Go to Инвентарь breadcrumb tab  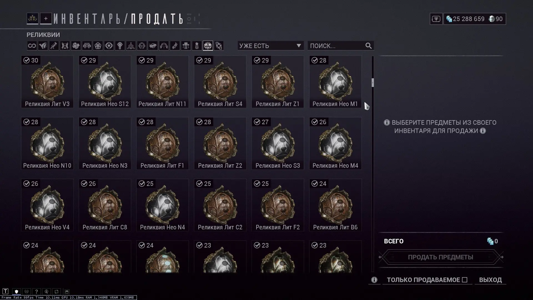[87, 19]
